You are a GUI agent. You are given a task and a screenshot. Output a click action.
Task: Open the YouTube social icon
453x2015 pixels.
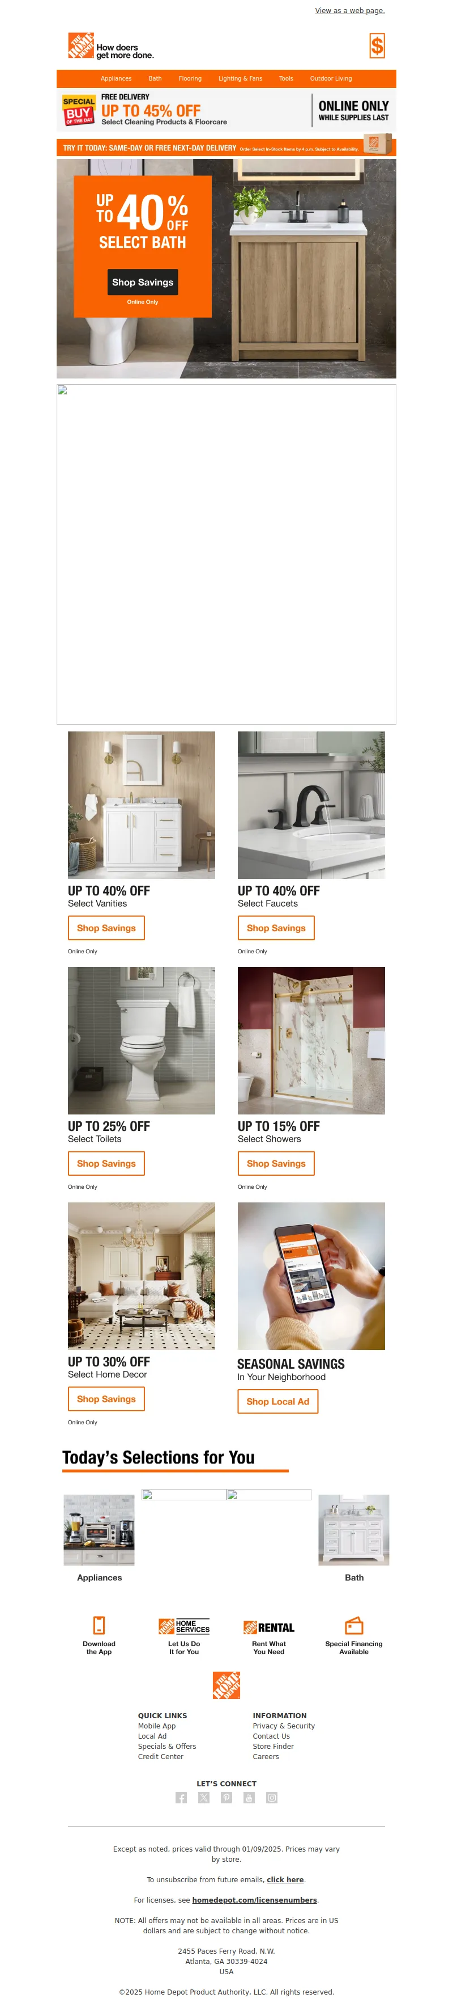(249, 1798)
